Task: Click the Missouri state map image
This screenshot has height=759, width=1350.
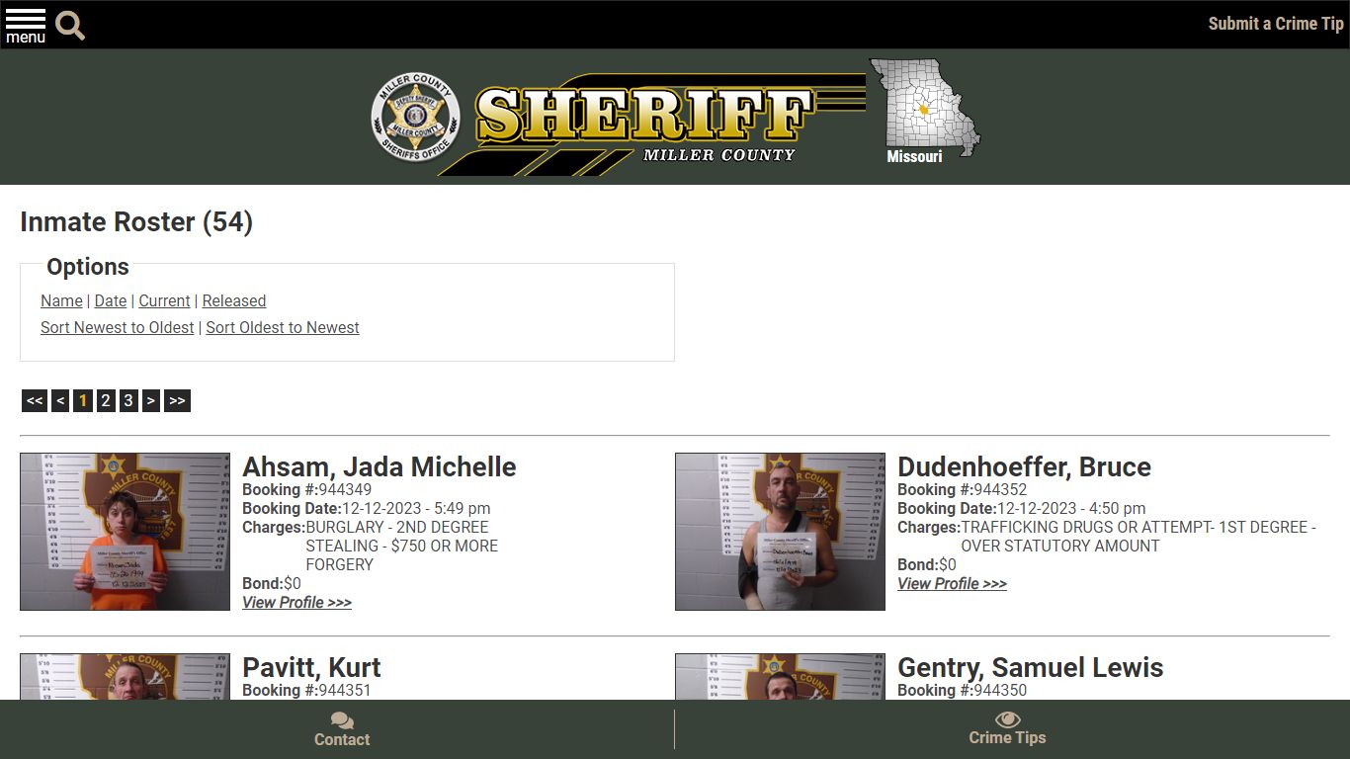Action: pos(925,109)
